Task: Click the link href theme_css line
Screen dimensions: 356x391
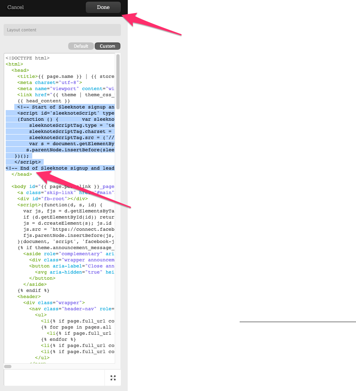Action: [66, 95]
